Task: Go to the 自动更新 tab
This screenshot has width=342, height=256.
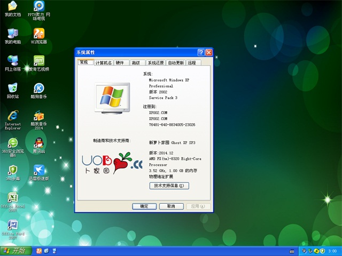Action: (x=176, y=63)
